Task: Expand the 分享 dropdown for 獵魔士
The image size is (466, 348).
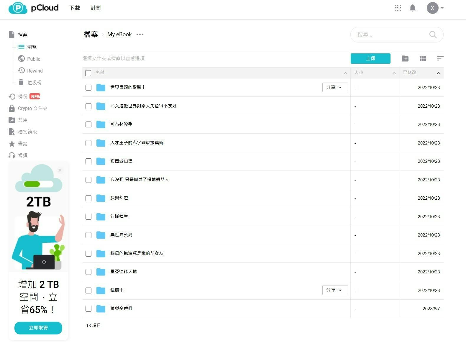Action: (335, 290)
